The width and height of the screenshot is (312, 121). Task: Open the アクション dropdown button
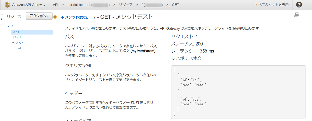pos(39,16)
